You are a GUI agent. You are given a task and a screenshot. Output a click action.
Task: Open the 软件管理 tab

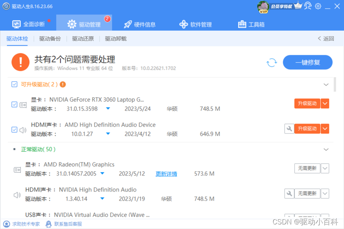point(195,24)
